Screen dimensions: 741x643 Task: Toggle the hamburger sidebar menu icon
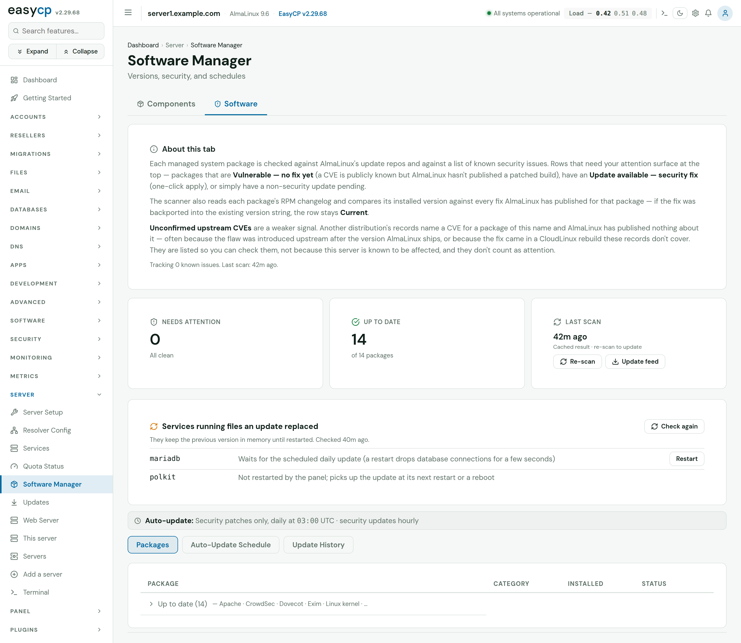pyautogui.click(x=128, y=13)
